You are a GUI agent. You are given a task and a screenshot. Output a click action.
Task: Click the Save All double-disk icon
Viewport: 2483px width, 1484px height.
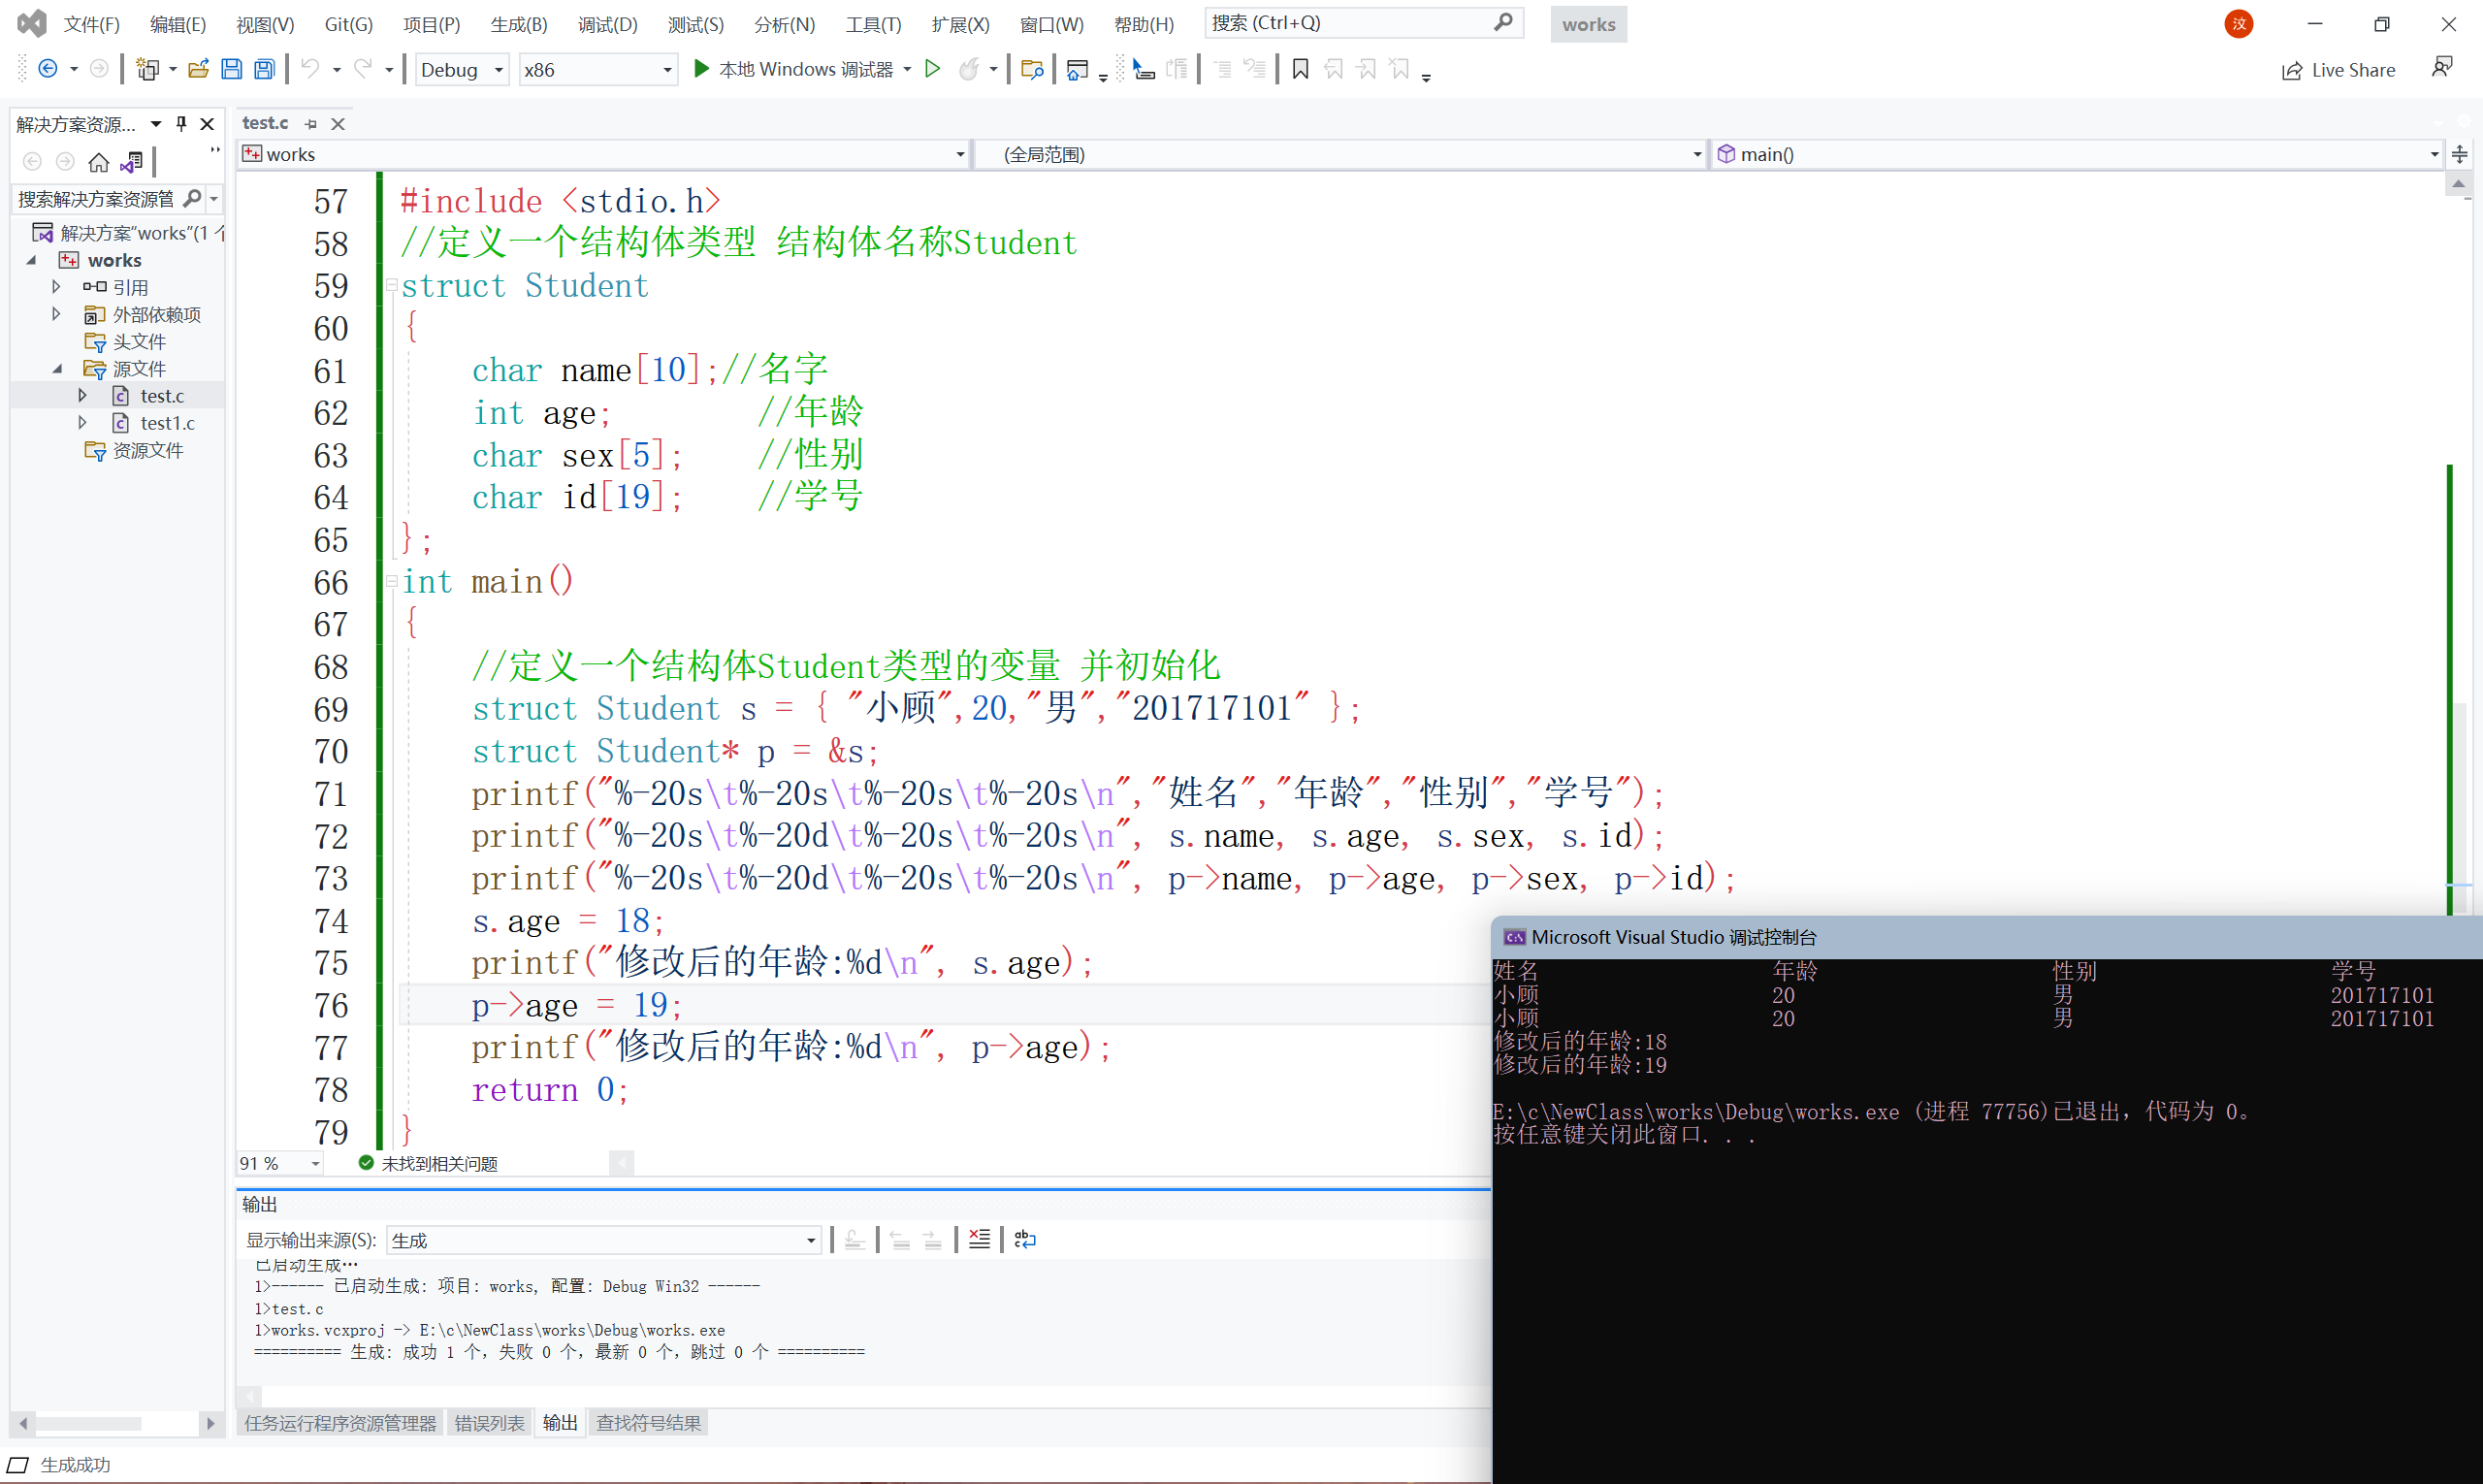pos(264,69)
